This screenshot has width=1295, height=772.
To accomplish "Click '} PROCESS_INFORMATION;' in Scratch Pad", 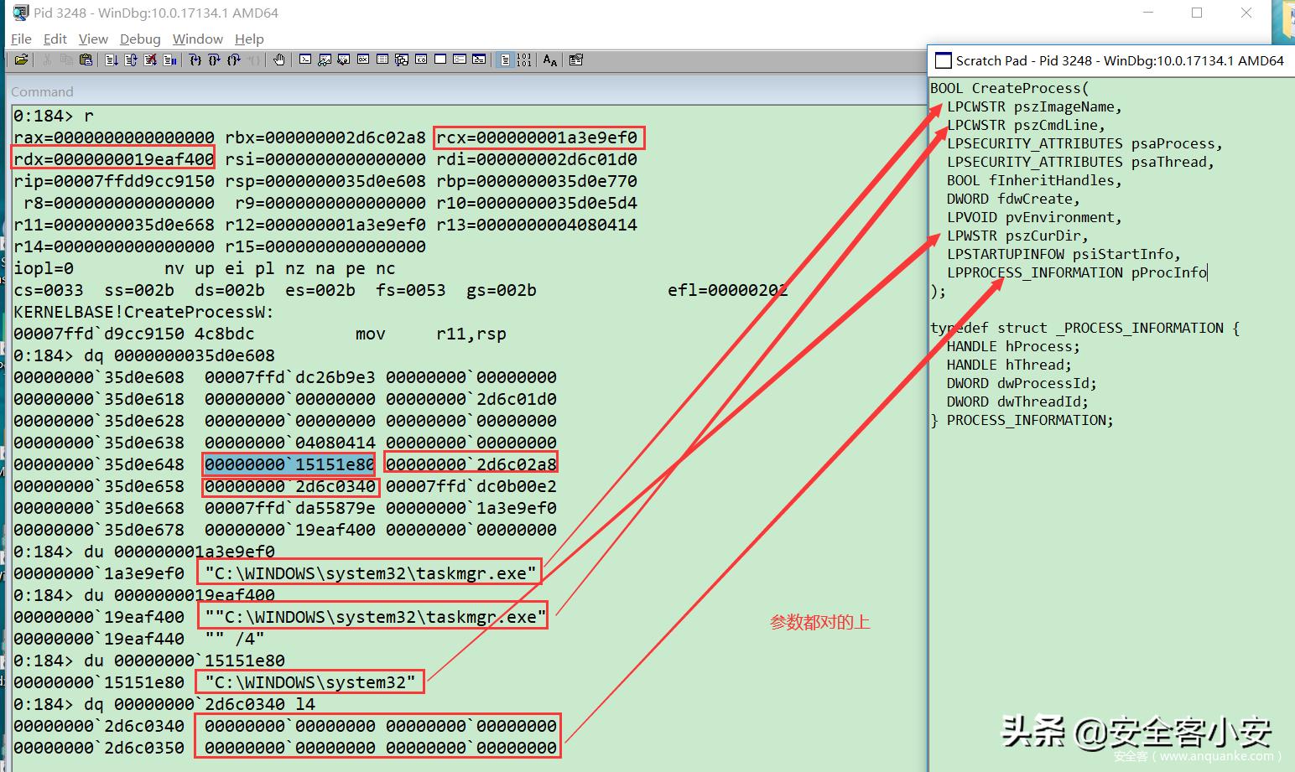I will [x=1022, y=420].
